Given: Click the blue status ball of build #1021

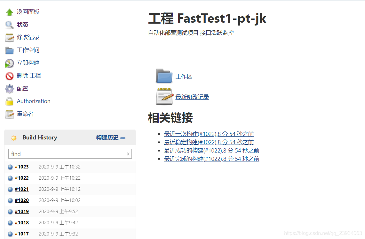Looking at the screenshot, I should 10,189.
